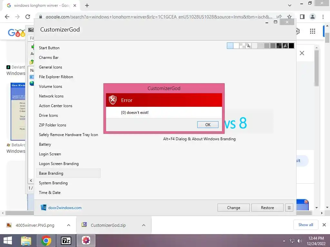The image size is (330, 247).
Task: Open a new Chrome tab
Action: coord(87,6)
